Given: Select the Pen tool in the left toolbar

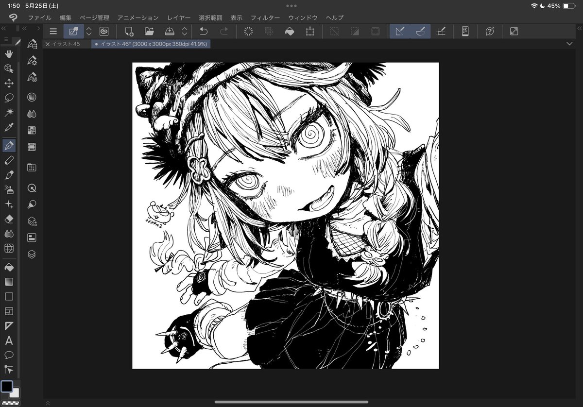Looking at the screenshot, I should [x=8, y=145].
